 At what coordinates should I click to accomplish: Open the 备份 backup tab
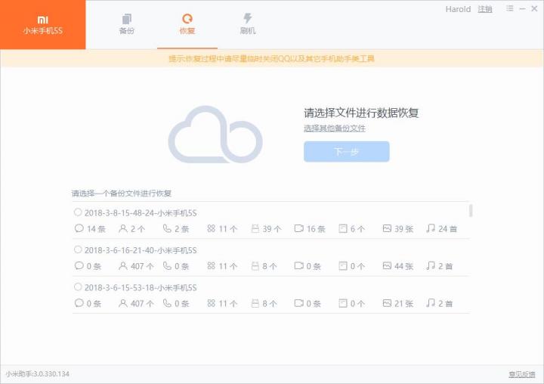click(x=127, y=24)
